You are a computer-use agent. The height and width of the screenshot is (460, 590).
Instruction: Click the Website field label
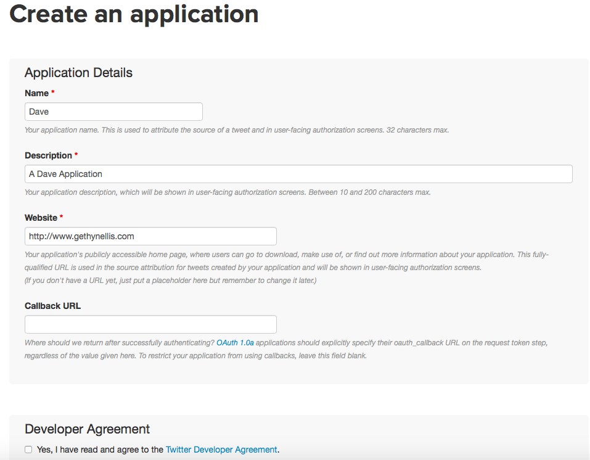tap(41, 218)
